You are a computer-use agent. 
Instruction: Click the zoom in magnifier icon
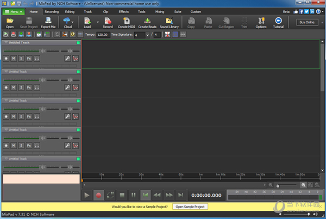pos(303,185)
